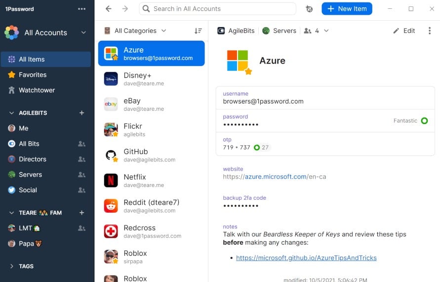Expand the TAGS section

pos(11,266)
